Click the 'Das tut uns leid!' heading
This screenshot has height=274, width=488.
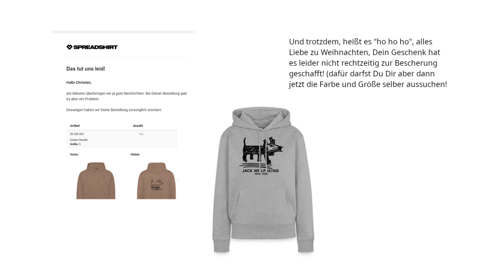point(86,68)
